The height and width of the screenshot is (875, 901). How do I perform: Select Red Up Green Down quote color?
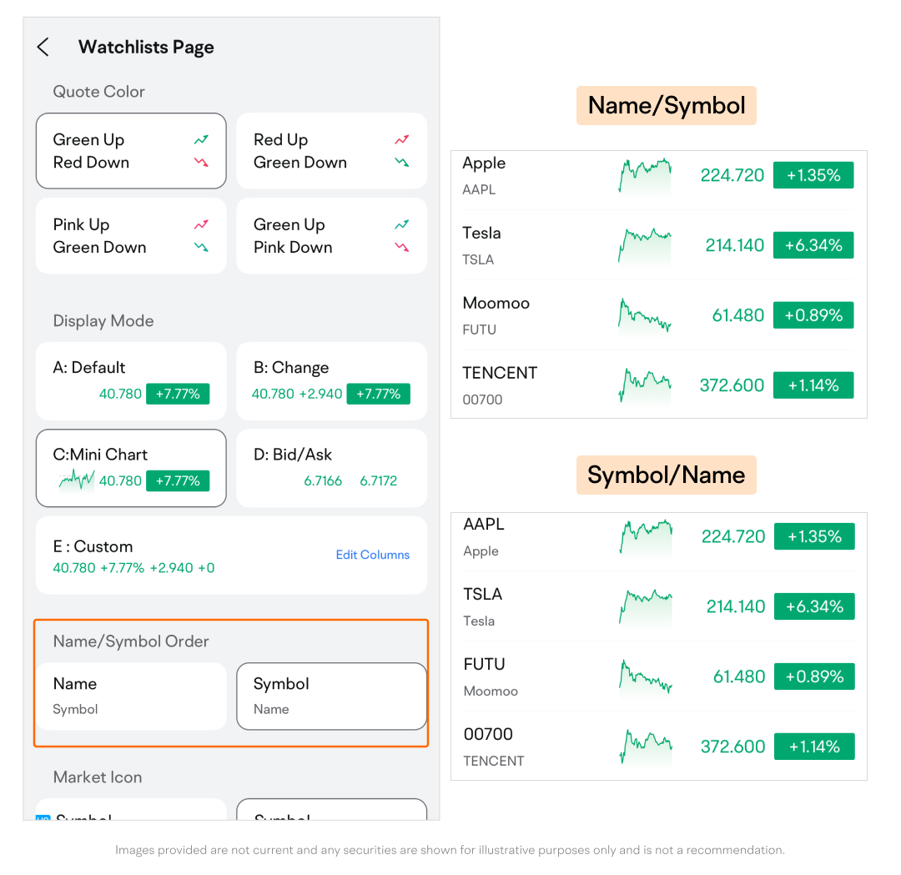pyautogui.click(x=331, y=151)
